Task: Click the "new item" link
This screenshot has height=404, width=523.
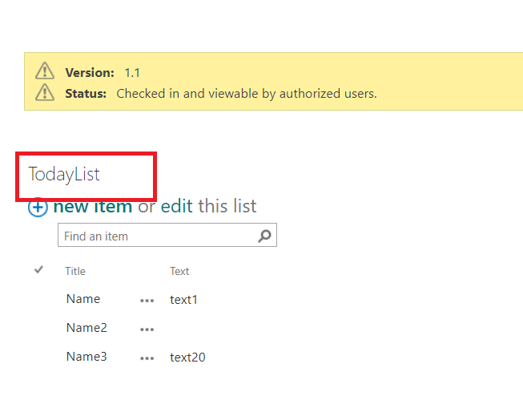Action: 92,206
